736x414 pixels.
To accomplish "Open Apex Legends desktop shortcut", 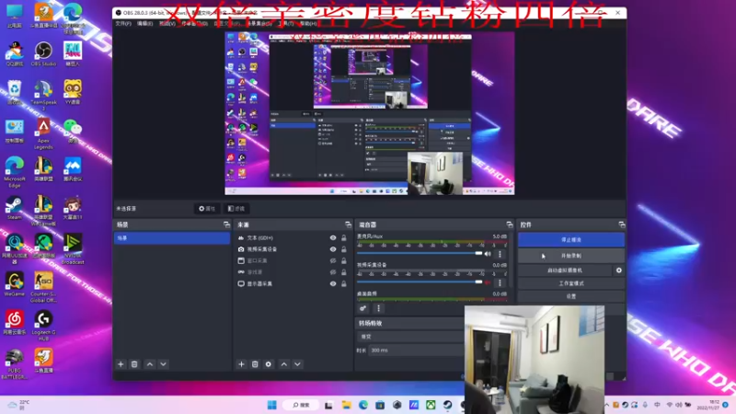I will (43, 133).
